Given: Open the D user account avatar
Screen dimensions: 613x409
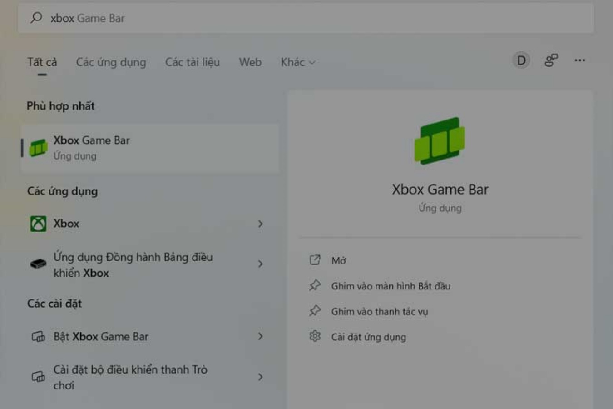Looking at the screenshot, I should point(521,60).
